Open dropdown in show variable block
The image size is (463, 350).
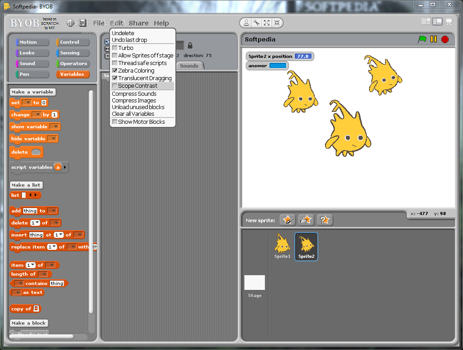click(x=54, y=126)
